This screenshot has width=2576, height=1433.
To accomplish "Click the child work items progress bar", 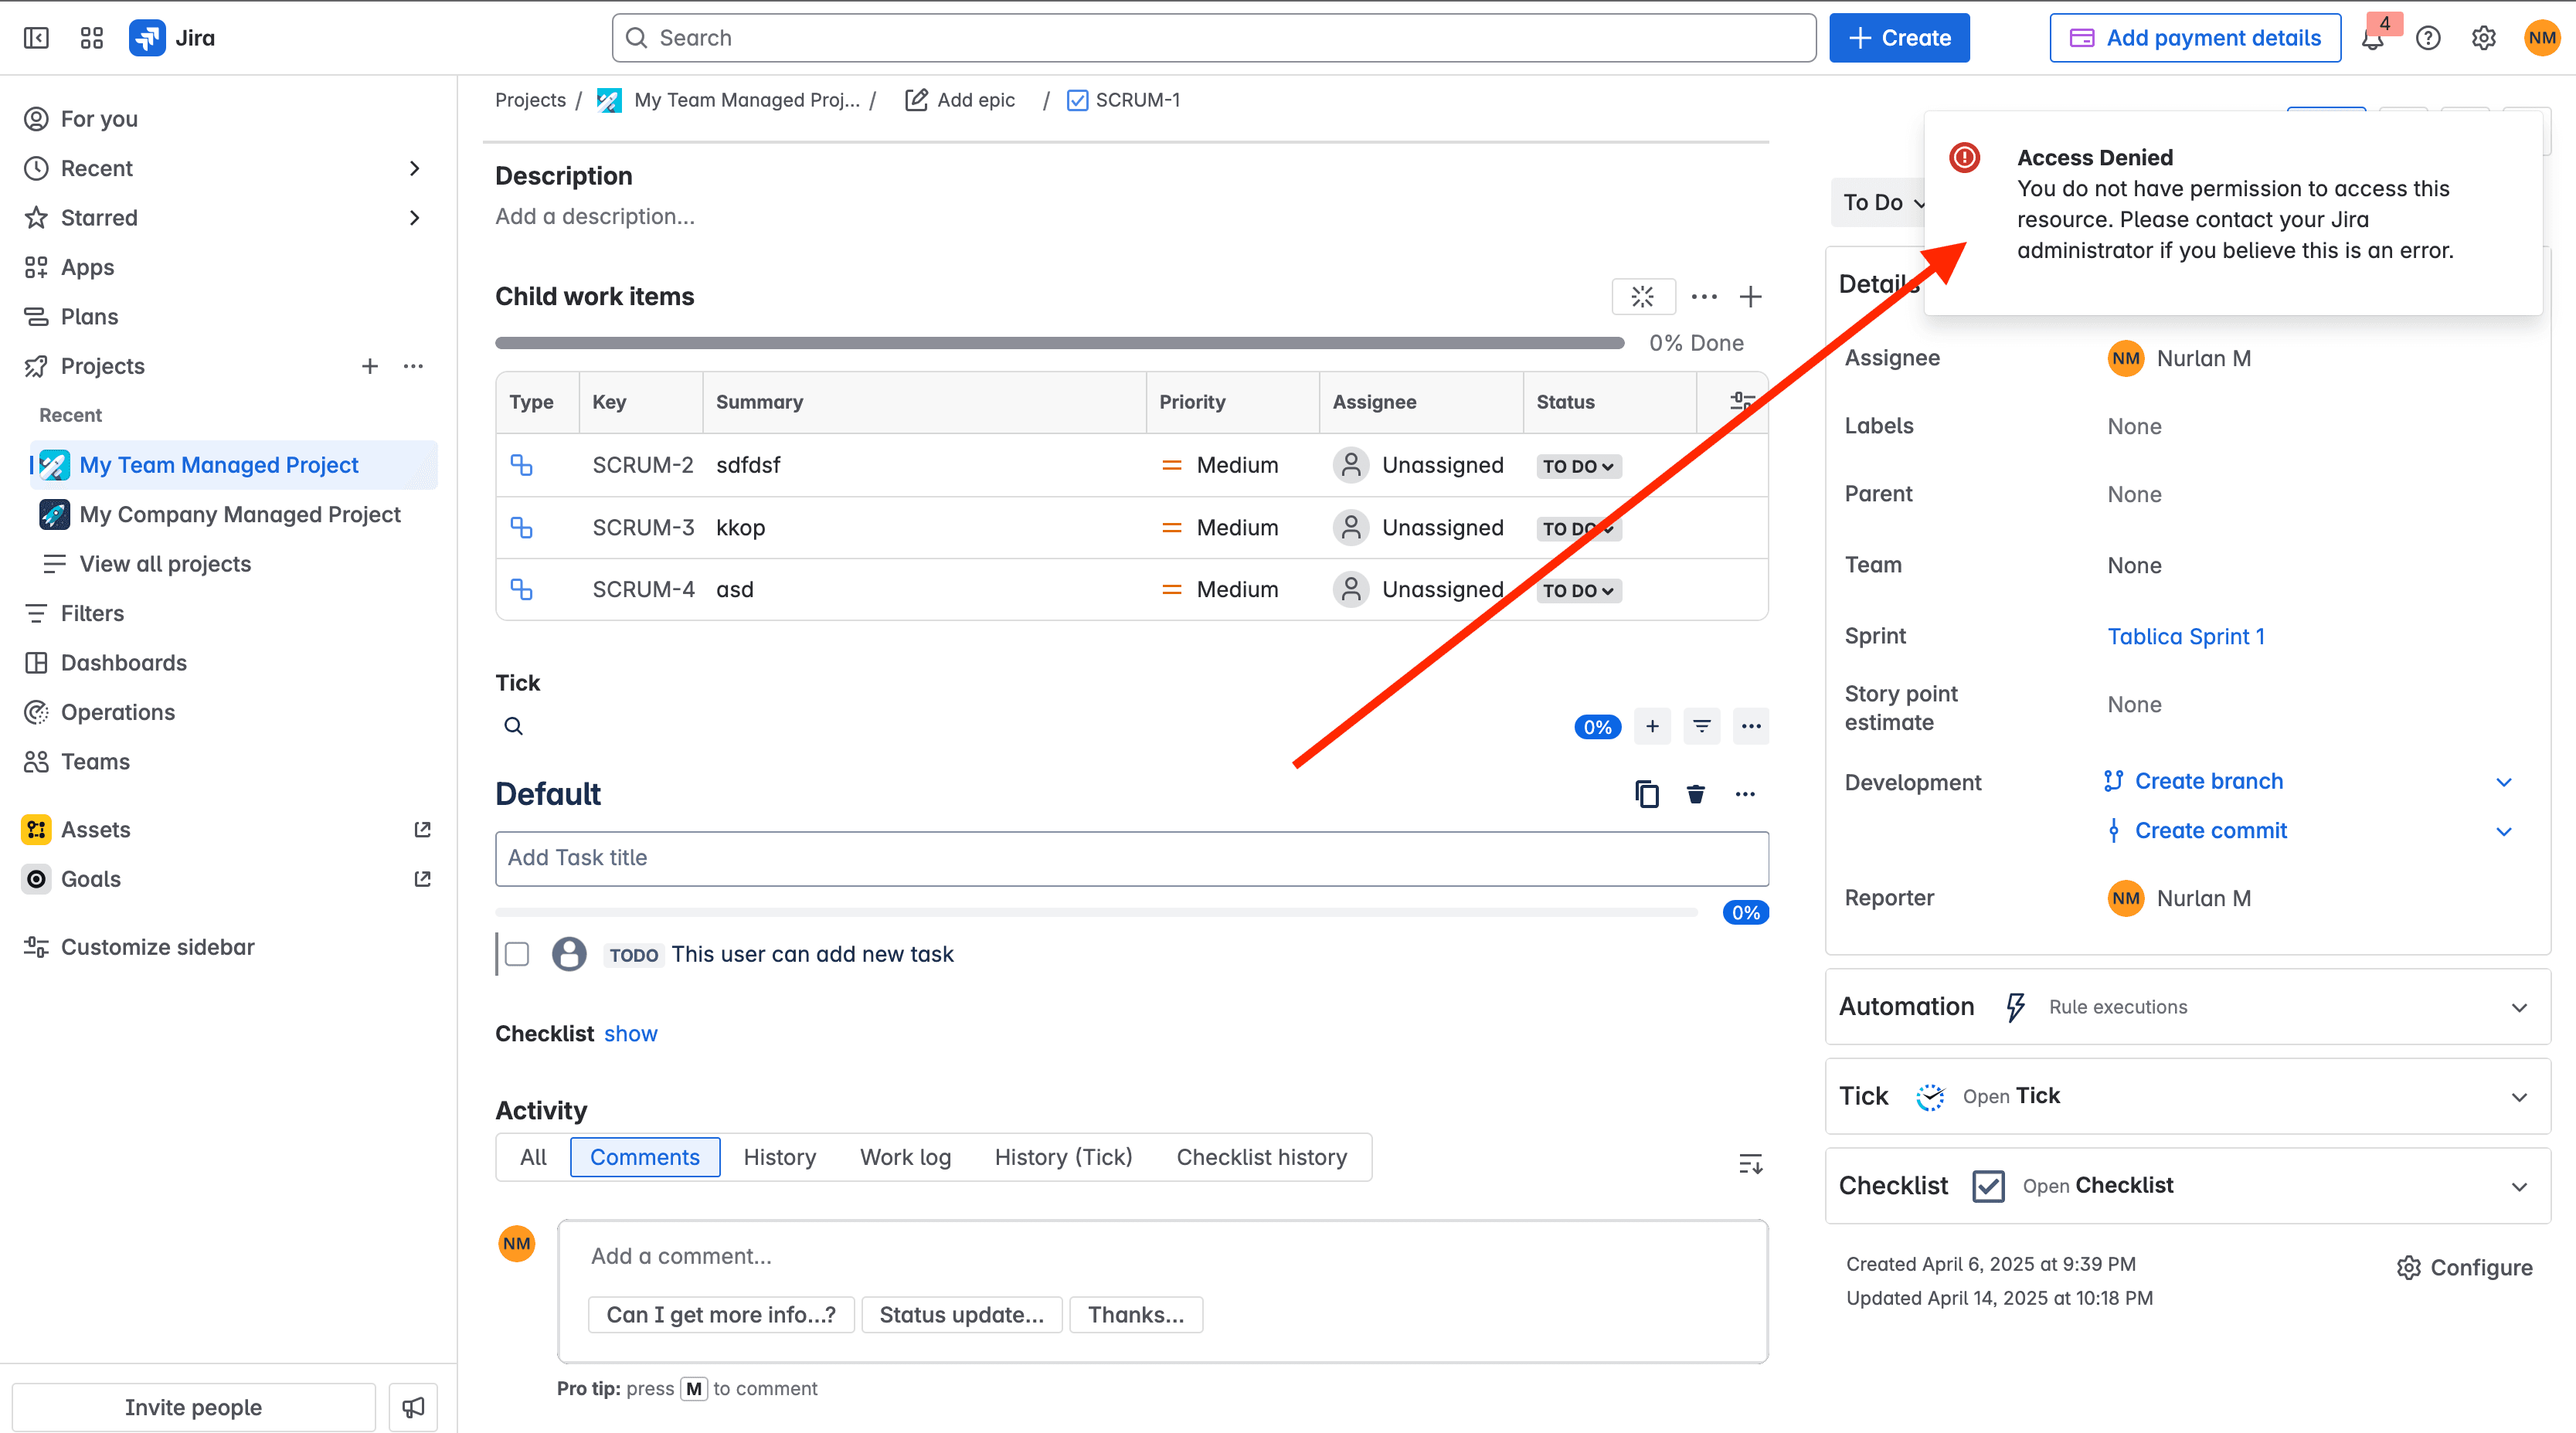I will [x=1060, y=343].
